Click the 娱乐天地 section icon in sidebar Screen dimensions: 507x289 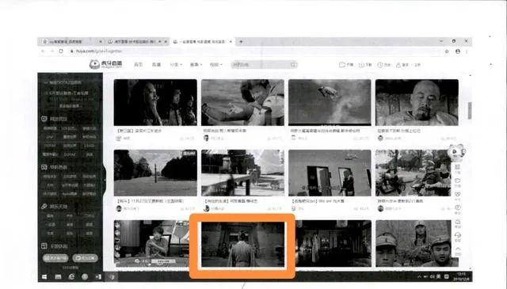[x=44, y=206]
